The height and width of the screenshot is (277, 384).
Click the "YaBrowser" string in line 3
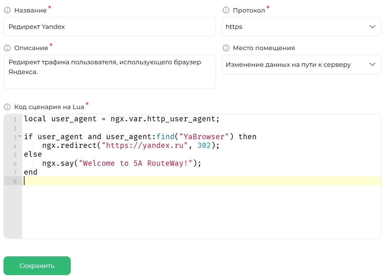[204, 137]
